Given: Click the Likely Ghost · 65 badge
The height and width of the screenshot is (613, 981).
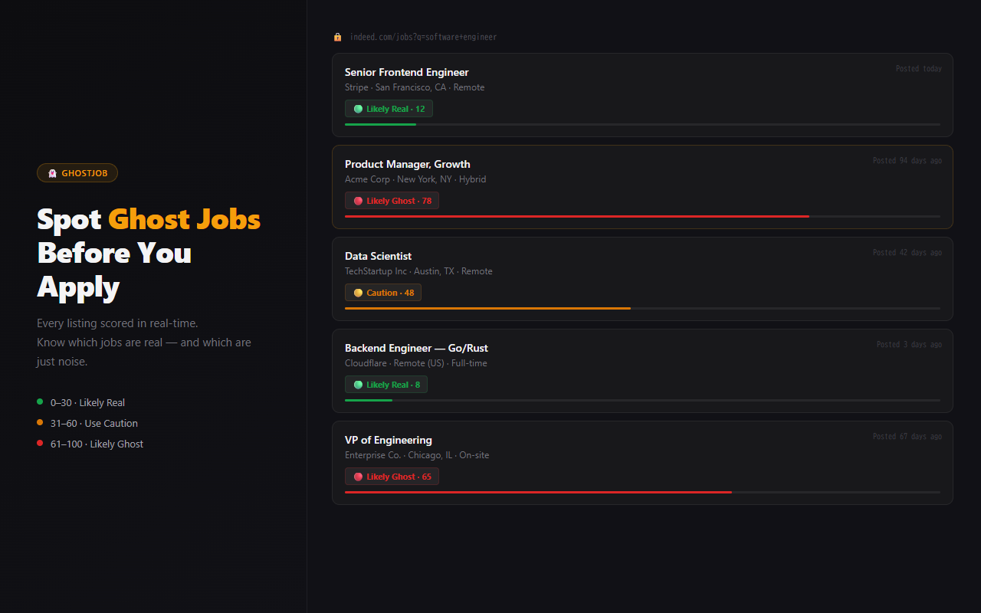Looking at the screenshot, I should click(392, 477).
